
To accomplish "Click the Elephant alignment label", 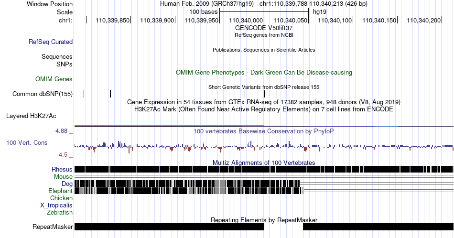I will point(60,191).
